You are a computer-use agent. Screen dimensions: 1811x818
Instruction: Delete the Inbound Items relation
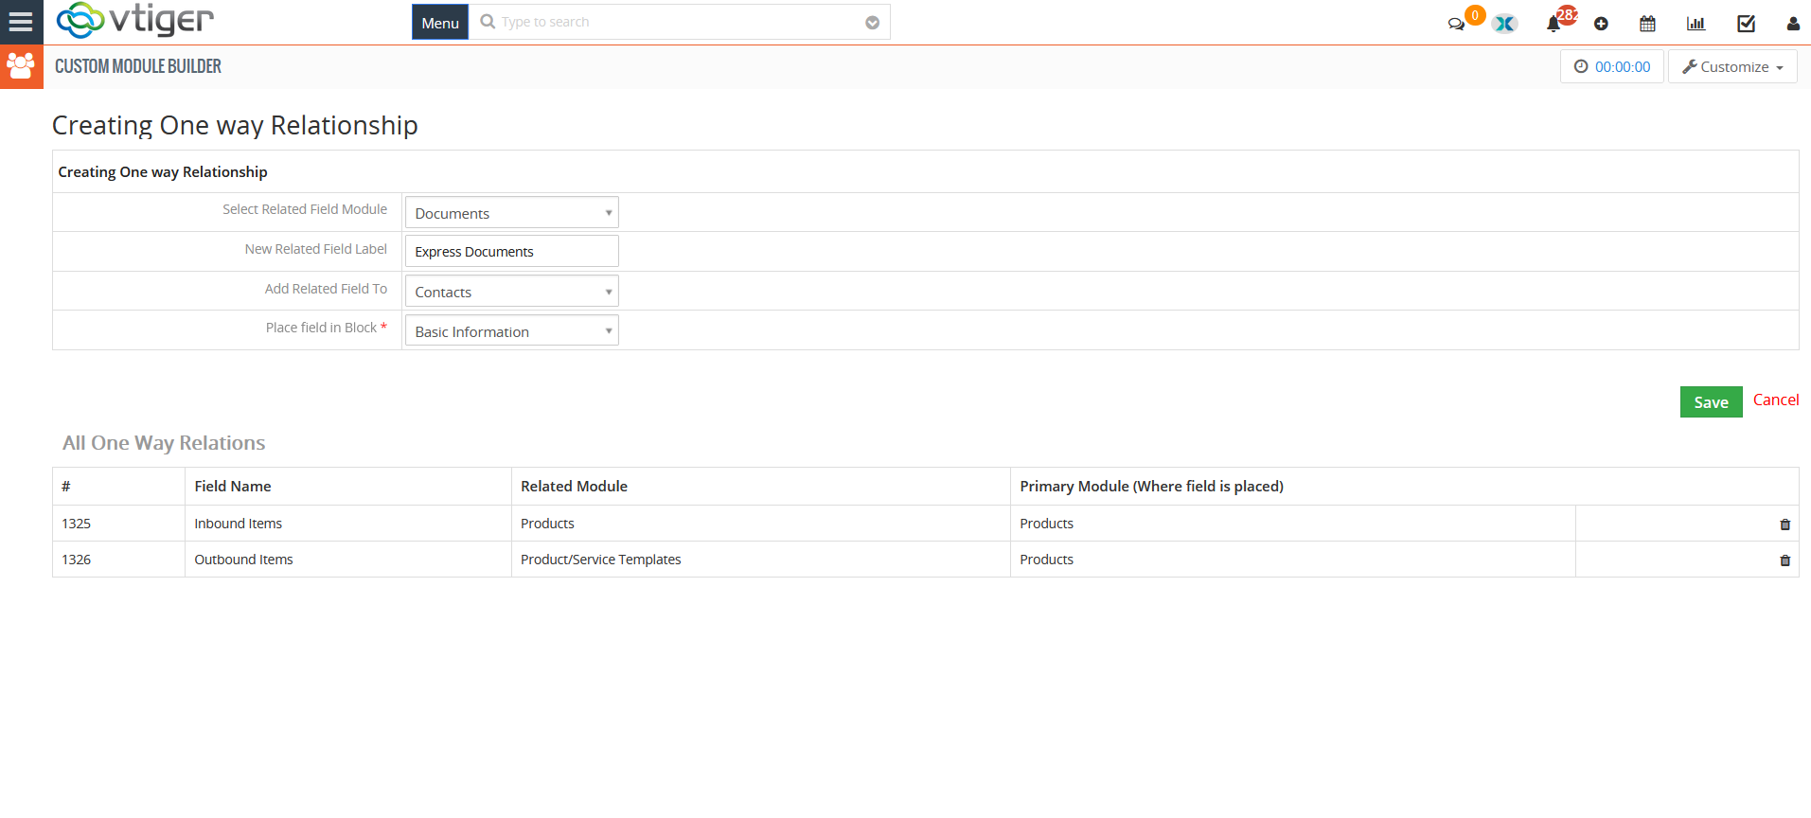[x=1785, y=525]
